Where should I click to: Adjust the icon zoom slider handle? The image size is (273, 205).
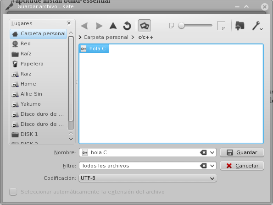[181, 26]
